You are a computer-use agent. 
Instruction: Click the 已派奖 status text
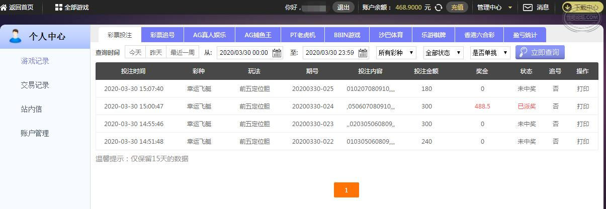tap(527, 107)
